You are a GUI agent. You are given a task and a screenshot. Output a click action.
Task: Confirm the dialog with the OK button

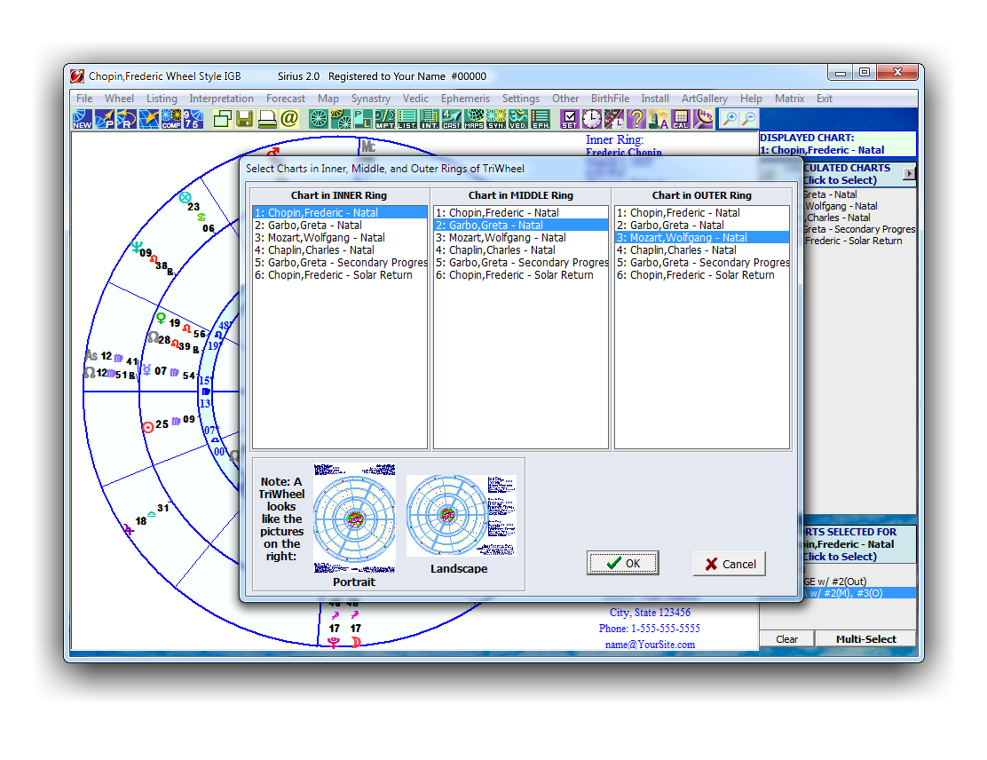[622, 563]
